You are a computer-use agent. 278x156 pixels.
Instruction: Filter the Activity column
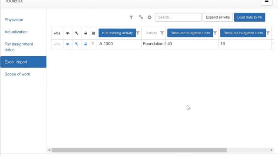tap(162, 33)
